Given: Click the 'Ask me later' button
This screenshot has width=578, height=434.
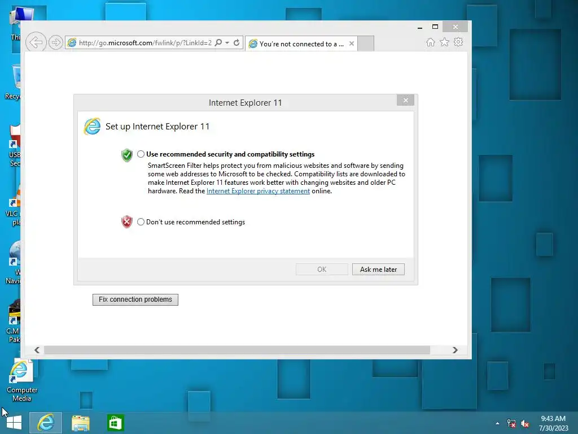Looking at the screenshot, I should click(378, 270).
